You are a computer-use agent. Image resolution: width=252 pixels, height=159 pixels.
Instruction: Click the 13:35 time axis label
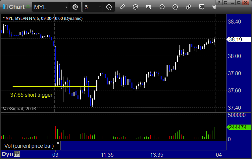157,155
